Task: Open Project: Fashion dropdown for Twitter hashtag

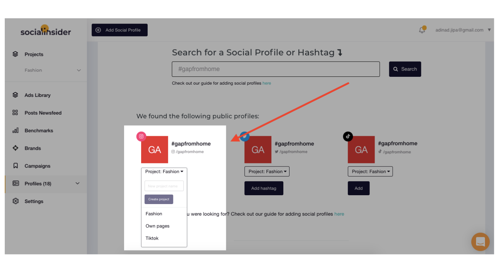Action: click(x=267, y=171)
